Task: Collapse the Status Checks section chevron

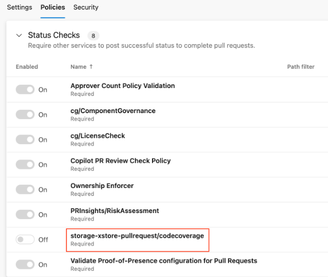Action: coord(19,36)
